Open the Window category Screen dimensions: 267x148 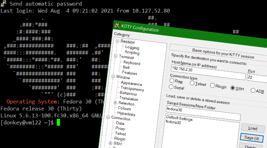tap(123, 77)
